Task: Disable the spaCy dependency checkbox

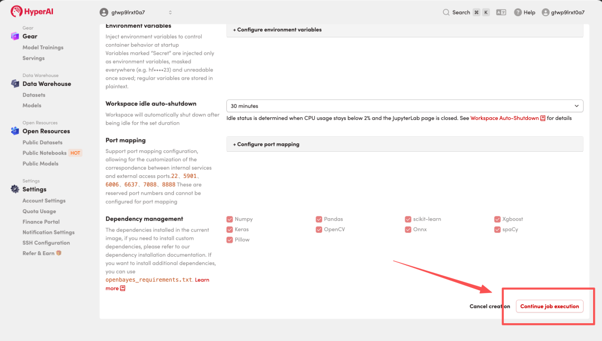Action: [497, 229]
